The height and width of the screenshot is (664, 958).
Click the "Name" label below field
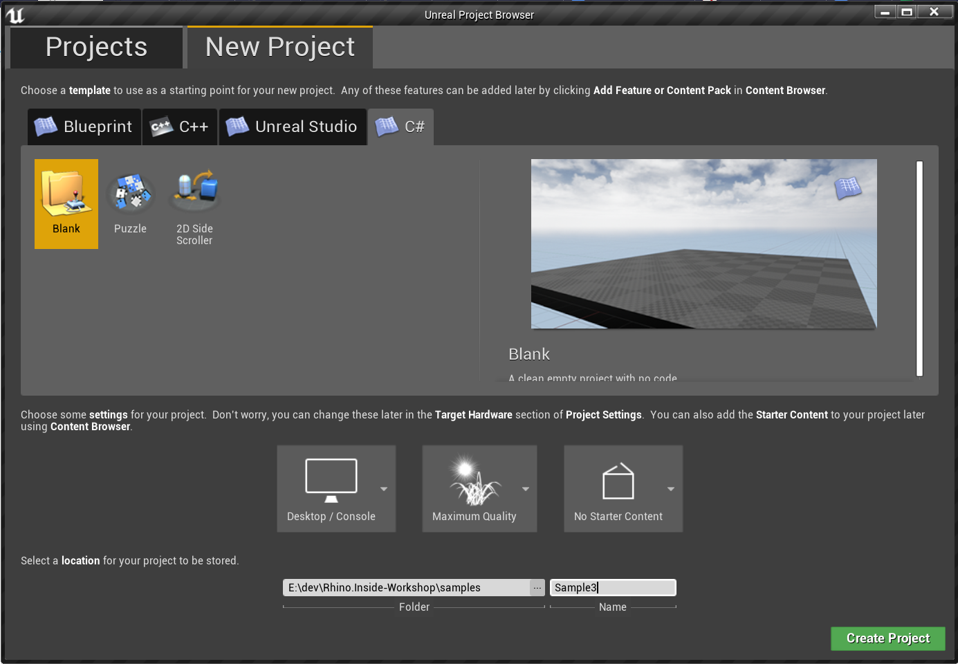tap(613, 607)
